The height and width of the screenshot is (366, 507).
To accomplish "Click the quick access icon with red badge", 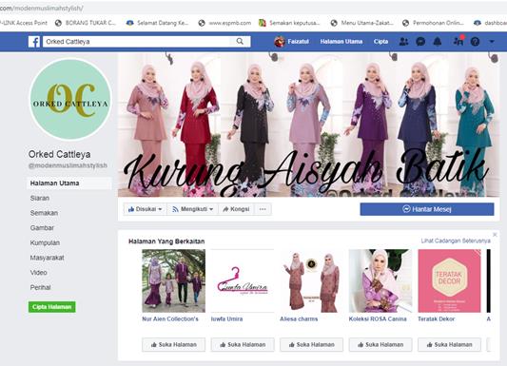I will pyautogui.click(x=458, y=41).
